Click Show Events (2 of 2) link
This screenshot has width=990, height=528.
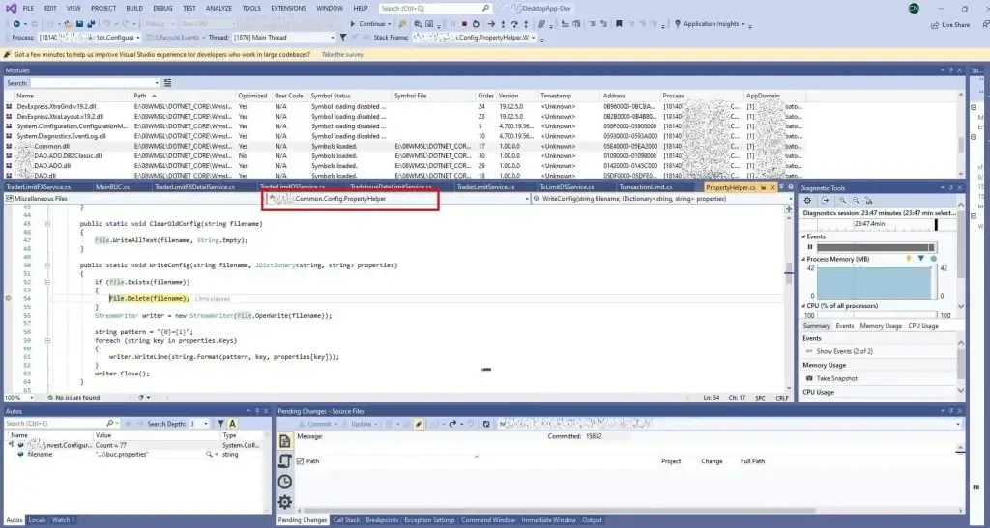point(844,351)
